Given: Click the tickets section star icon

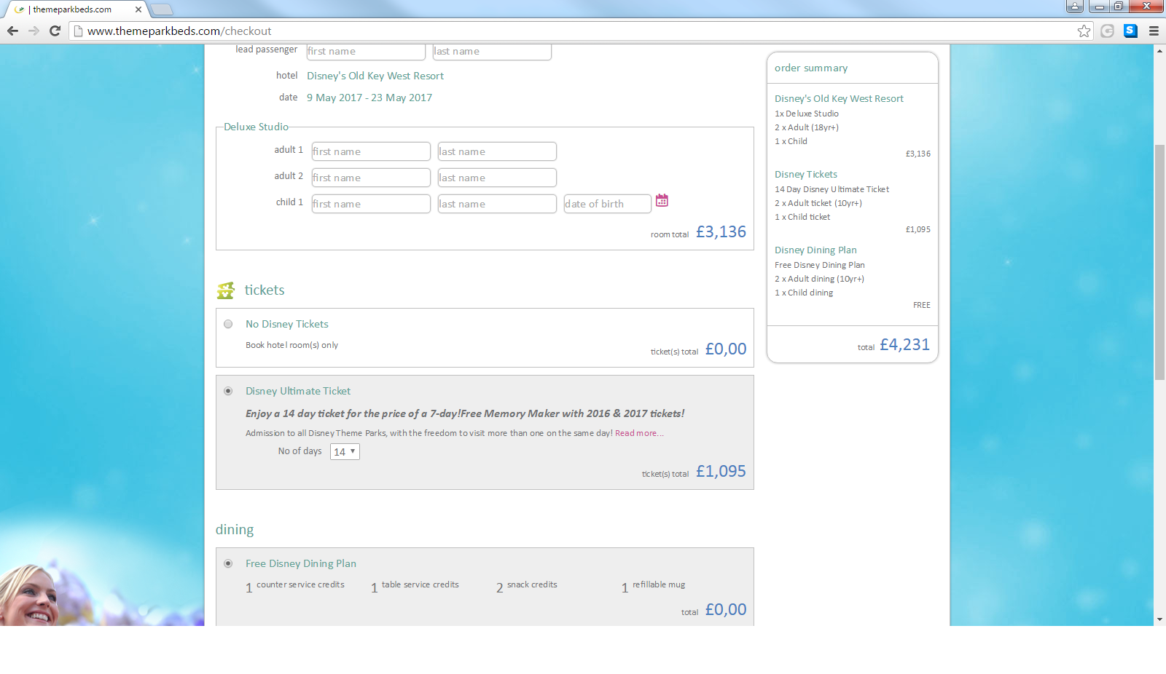Looking at the screenshot, I should coord(226,290).
